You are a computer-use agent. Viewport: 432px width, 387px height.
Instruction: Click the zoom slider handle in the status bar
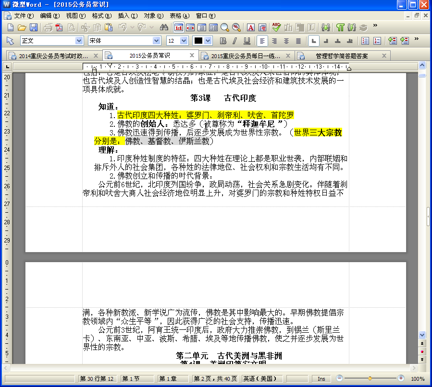click(x=370, y=378)
